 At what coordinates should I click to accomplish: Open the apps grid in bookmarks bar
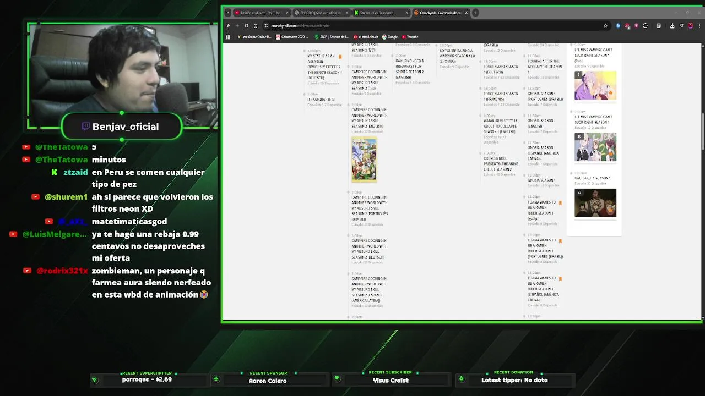click(228, 37)
